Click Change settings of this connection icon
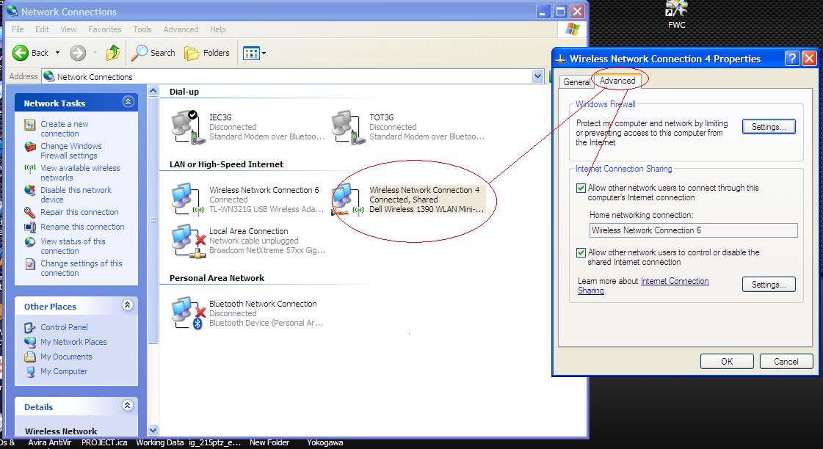This screenshot has height=449, width=823. coord(30,264)
